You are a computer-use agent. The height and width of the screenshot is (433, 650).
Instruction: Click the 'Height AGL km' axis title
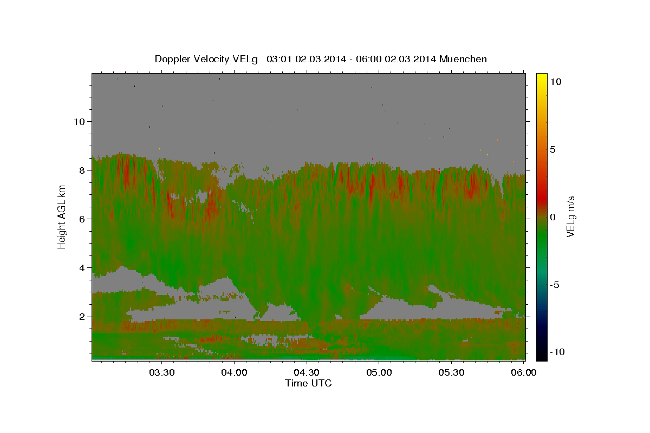pos(62,217)
